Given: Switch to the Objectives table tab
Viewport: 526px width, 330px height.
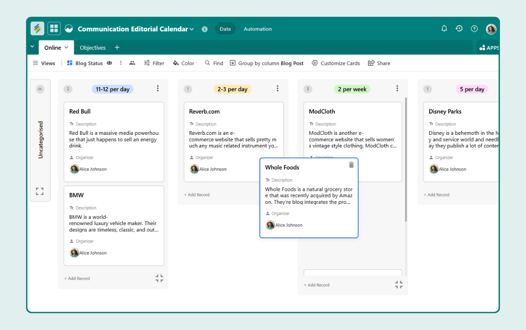Looking at the screenshot, I should click(x=93, y=48).
